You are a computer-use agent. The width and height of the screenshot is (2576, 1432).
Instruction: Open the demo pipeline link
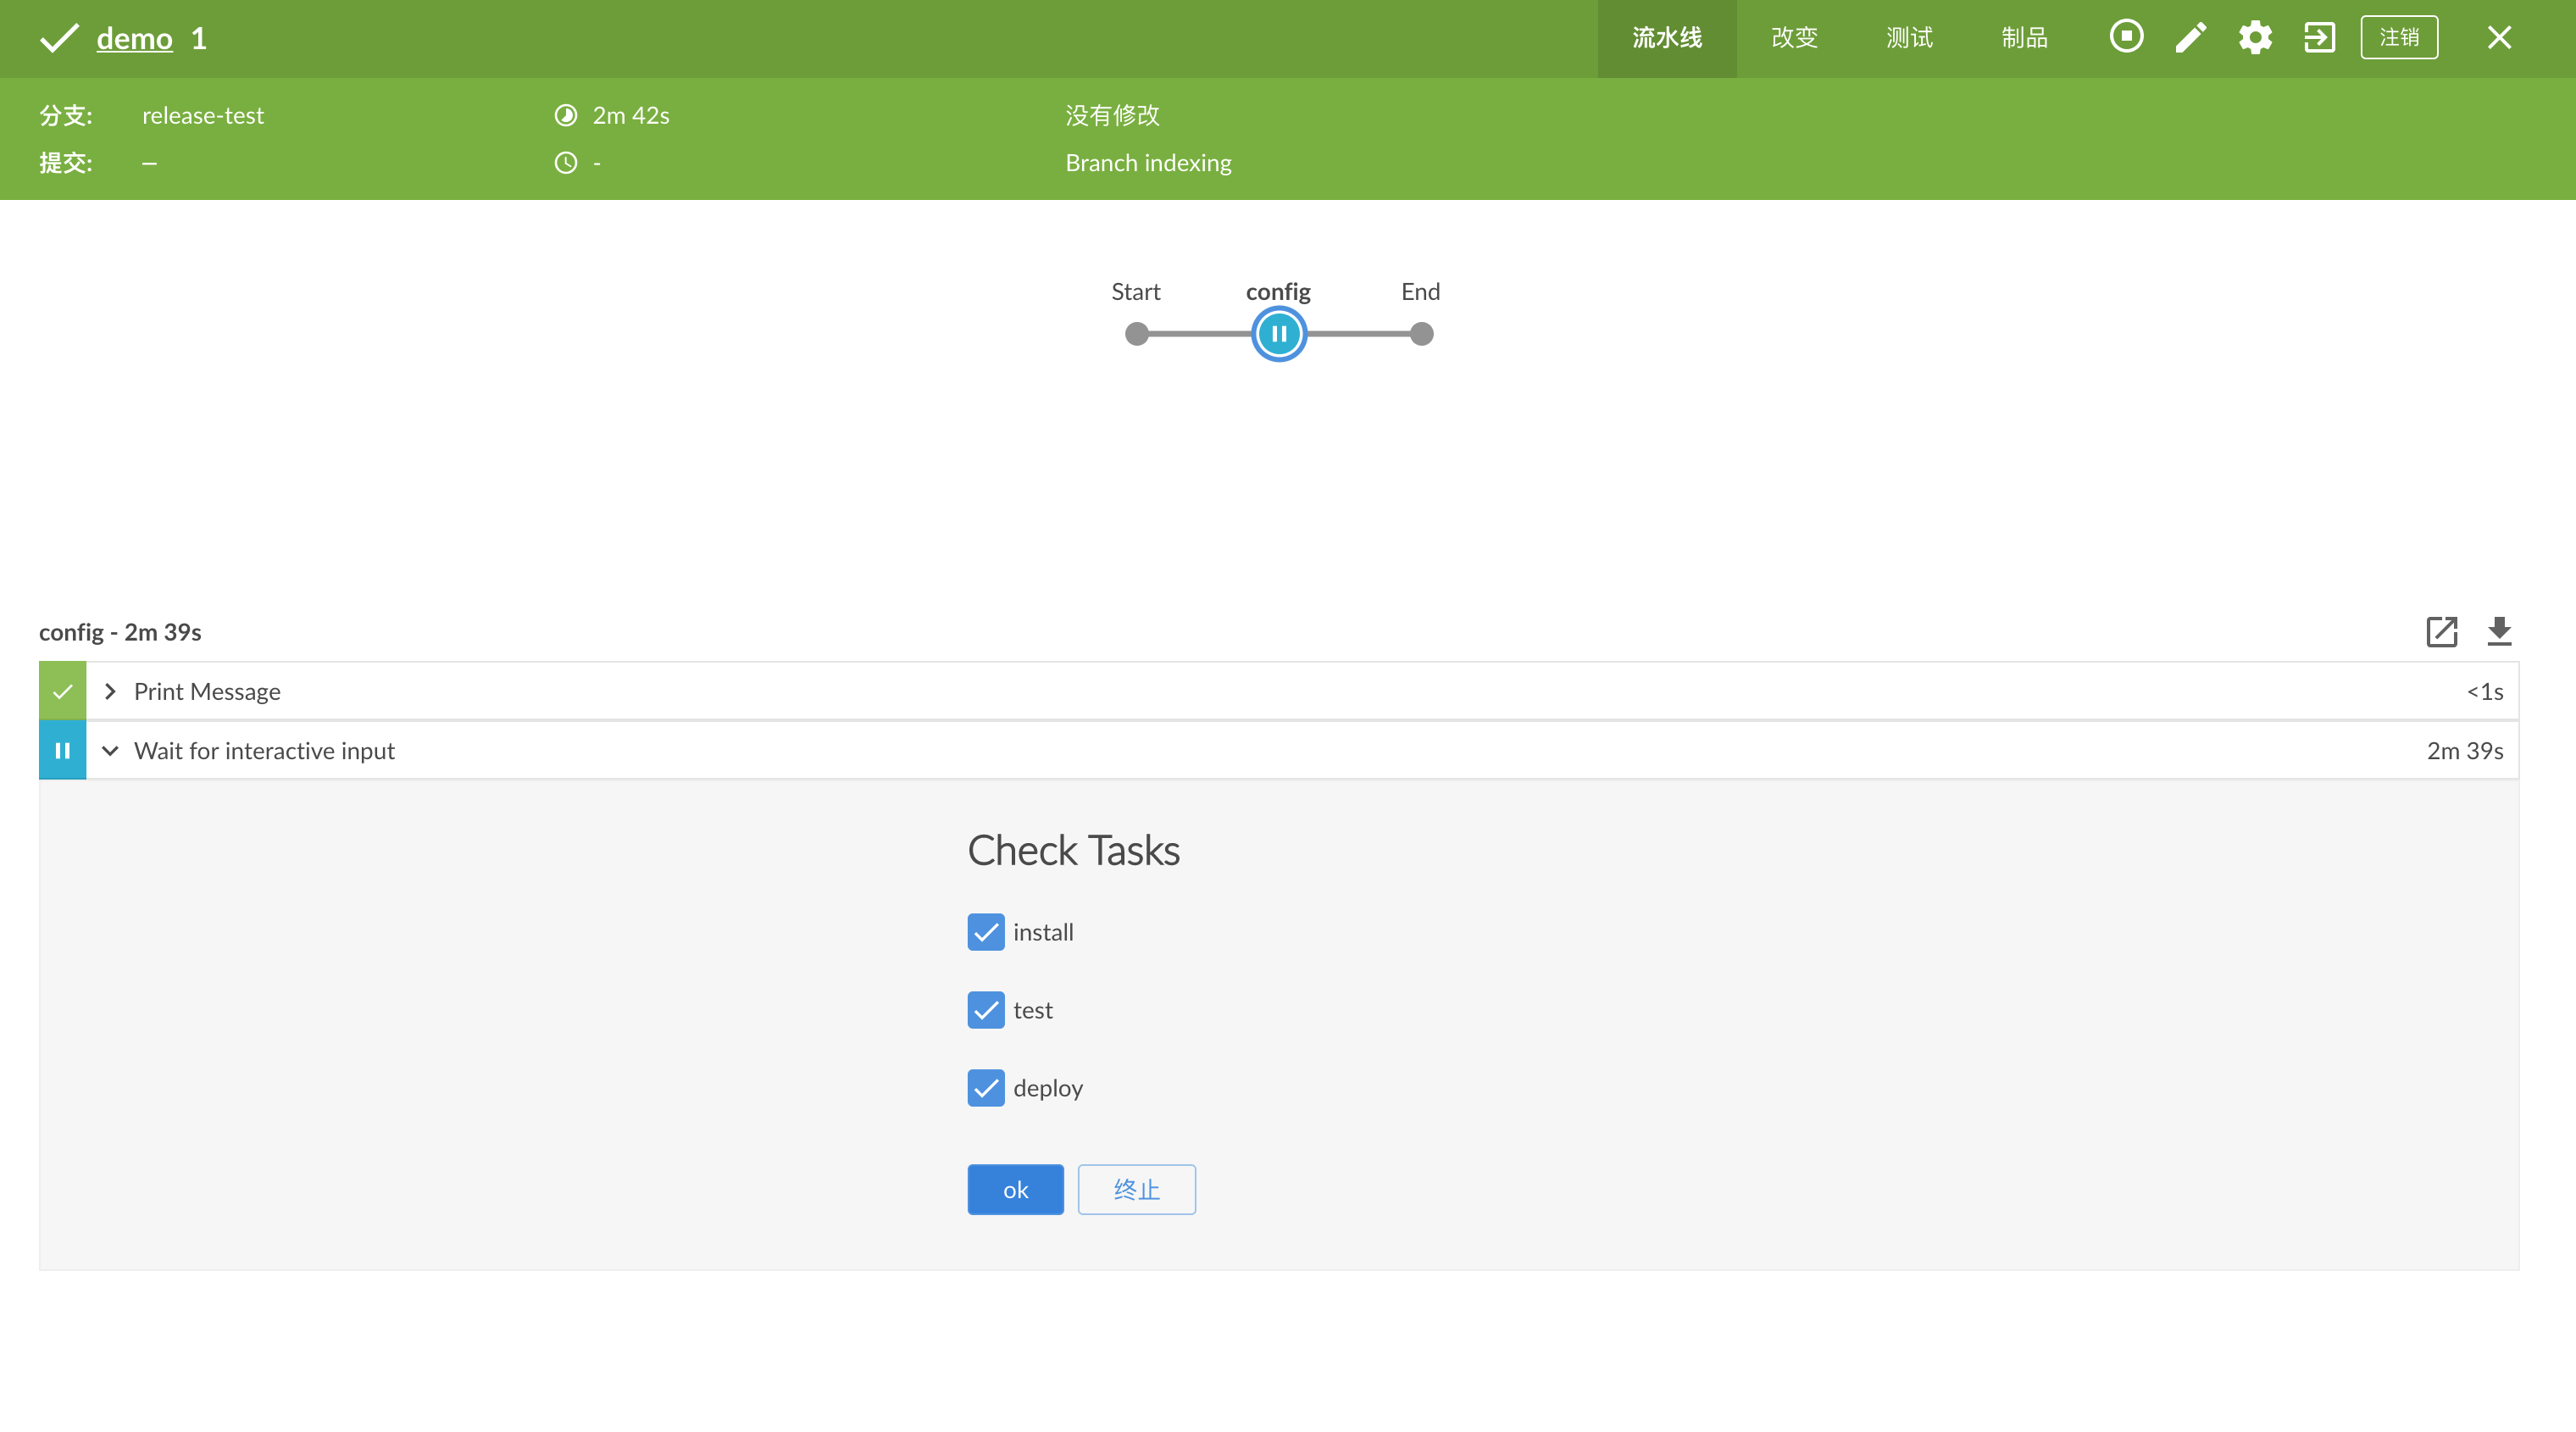pos(134,38)
